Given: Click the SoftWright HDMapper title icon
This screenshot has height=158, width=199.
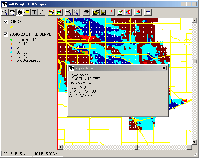Looking at the screenshot, I should pos(4,4).
